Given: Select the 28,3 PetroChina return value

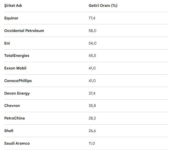Looking at the screenshot, I should click(92, 118).
